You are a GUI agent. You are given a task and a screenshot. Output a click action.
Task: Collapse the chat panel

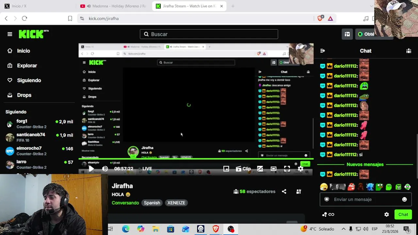pos(323,51)
